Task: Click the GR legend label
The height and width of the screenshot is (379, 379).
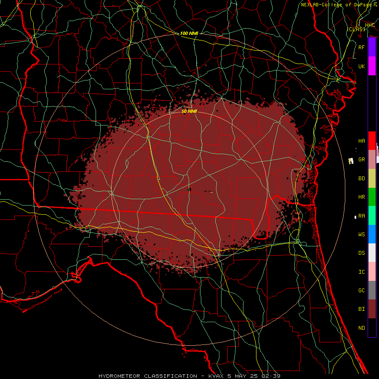Action: click(x=361, y=160)
